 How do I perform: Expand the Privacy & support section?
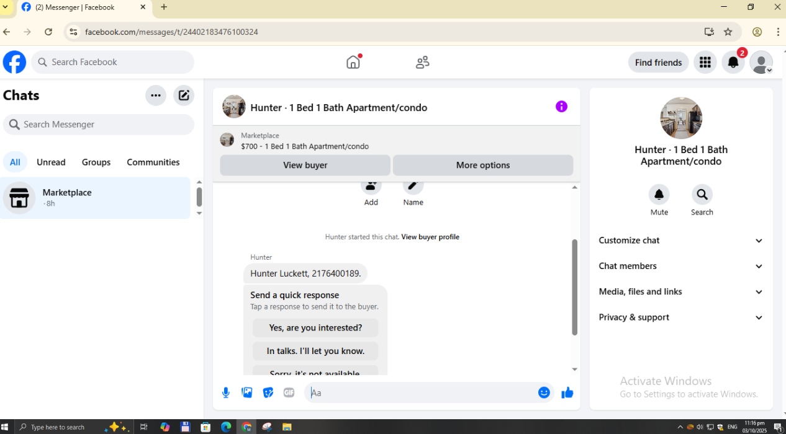click(x=681, y=317)
